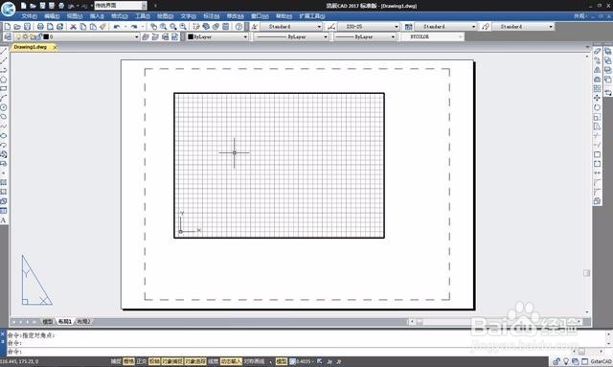Open the 视图 View menu
Image resolution: width=613 pixels, height=367 pixels.
(75, 16)
